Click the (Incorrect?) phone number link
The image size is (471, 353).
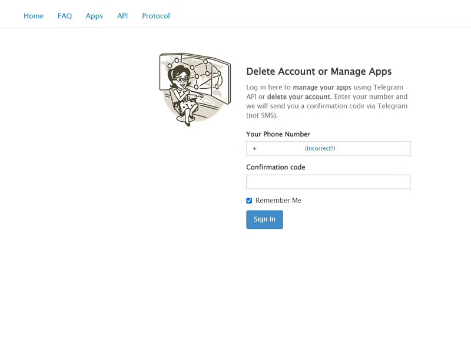pyautogui.click(x=320, y=148)
